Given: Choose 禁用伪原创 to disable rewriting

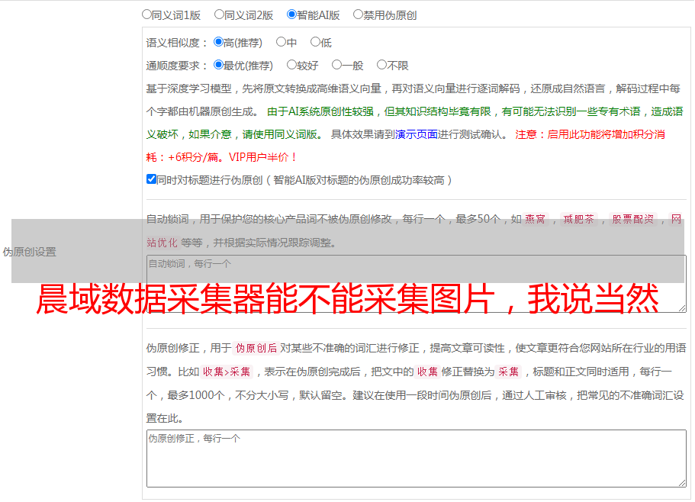Looking at the screenshot, I should (x=358, y=14).
